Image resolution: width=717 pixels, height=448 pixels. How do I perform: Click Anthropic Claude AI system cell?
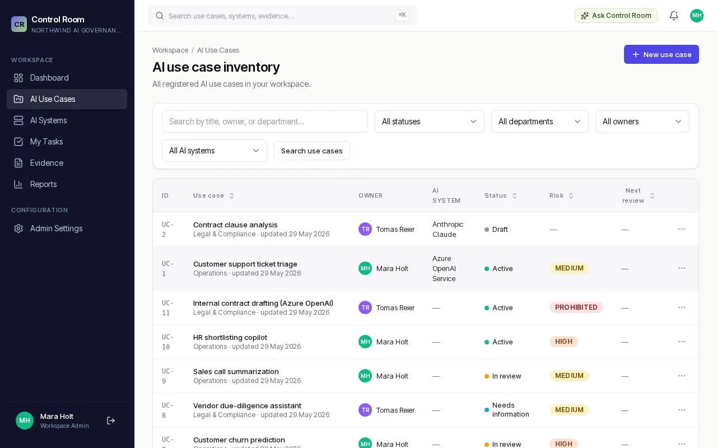tap(448, 229)
